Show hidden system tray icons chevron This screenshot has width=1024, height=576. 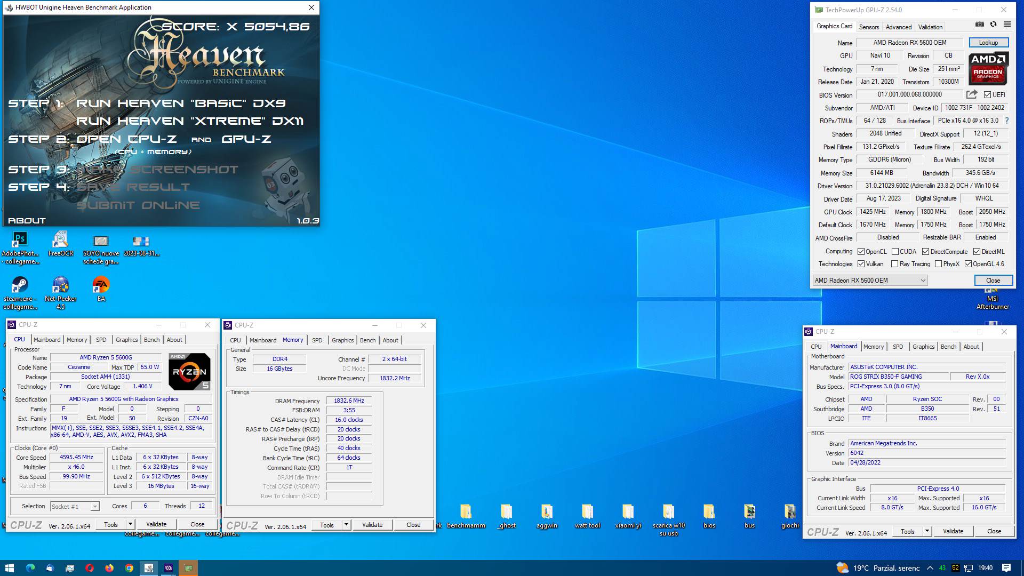[x=930, y=568]
